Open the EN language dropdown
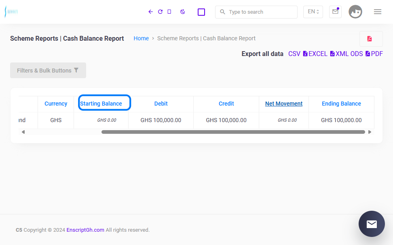 [x=313, y=12]
